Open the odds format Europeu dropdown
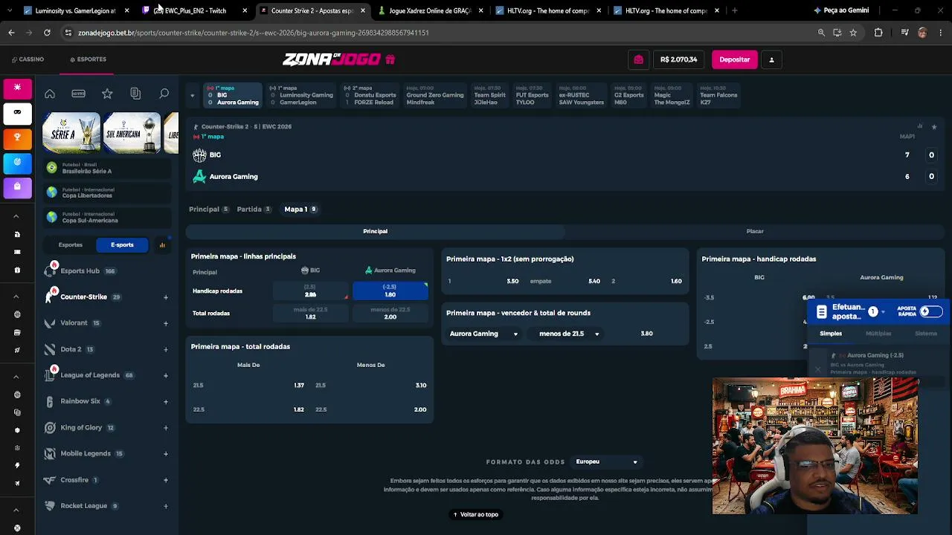The height and width of the screenshot is (535, 952). (x=606, y=461)
